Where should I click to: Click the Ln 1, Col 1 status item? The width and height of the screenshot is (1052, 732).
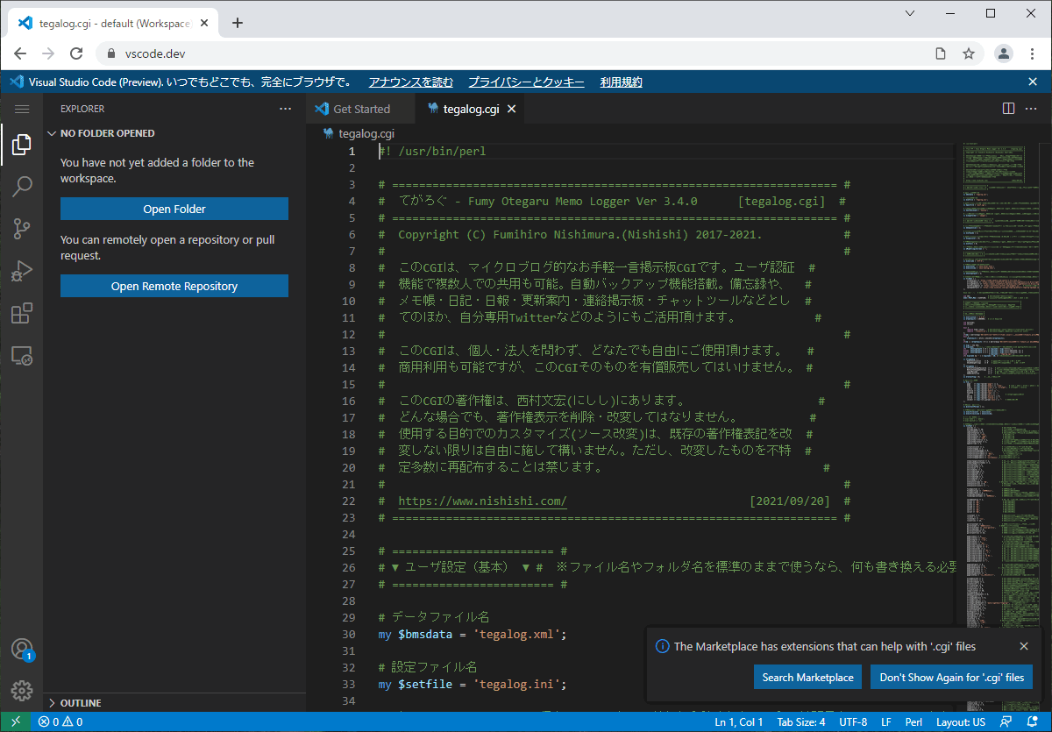point(738,721)
